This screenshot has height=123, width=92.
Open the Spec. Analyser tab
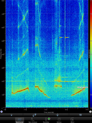point(33,120)
